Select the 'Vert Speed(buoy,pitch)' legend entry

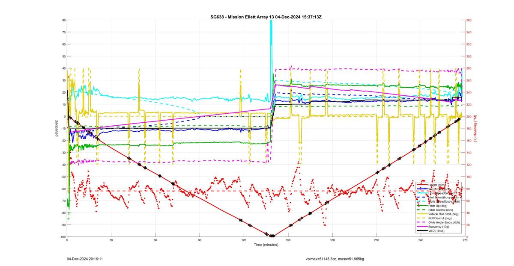click(443, 197)
